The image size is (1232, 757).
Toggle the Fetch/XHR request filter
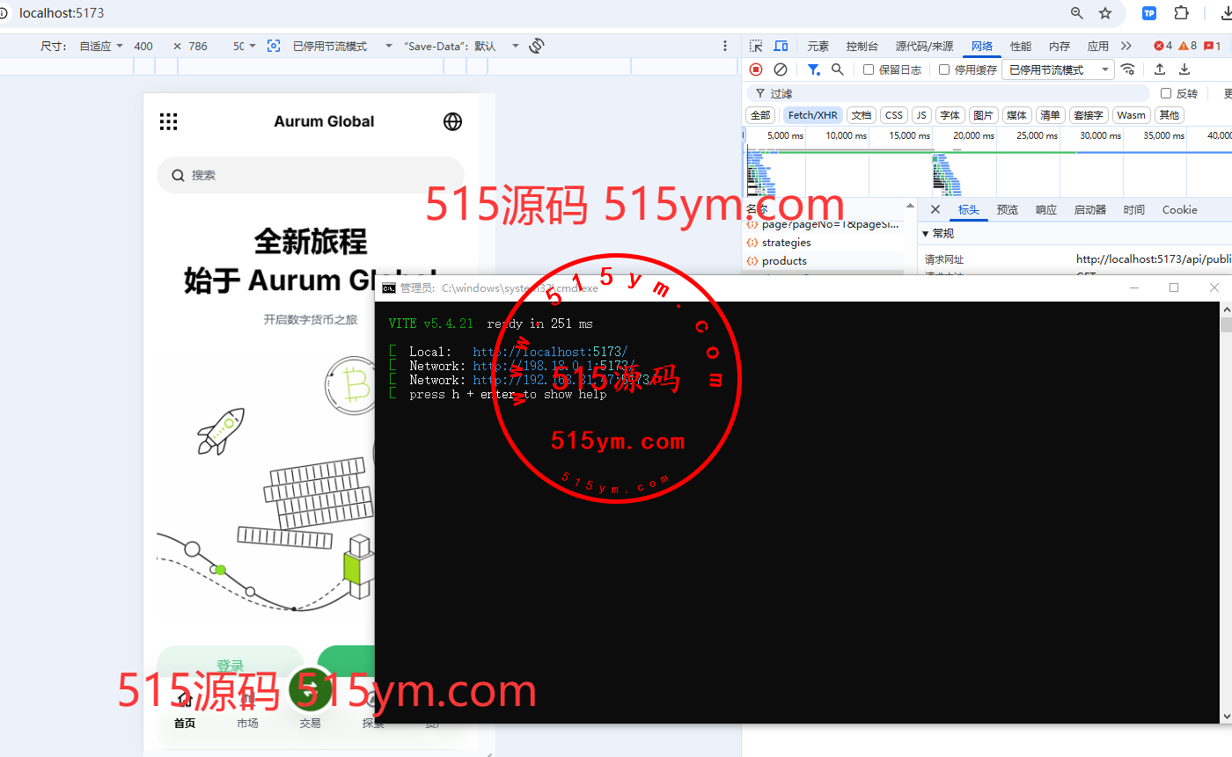[x=813, y=115]
